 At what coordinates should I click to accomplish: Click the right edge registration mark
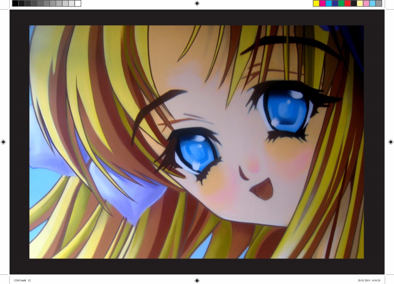coord(391,142)
